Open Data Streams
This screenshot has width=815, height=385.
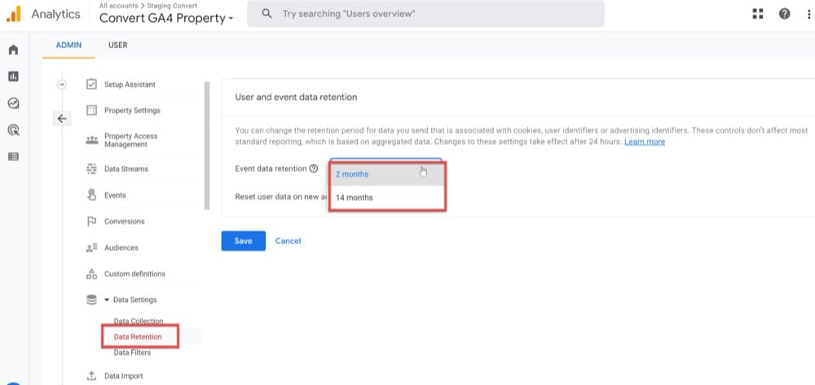pyautogui.click(x=126, y=168)
